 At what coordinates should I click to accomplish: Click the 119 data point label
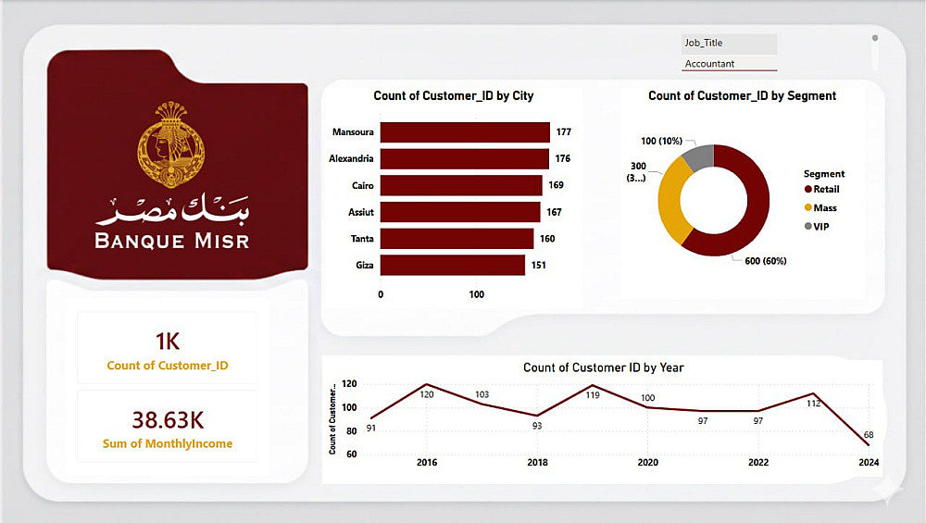(593, 395)
